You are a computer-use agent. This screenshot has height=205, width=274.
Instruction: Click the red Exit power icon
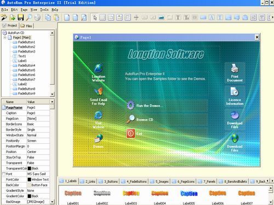[130, 133]
